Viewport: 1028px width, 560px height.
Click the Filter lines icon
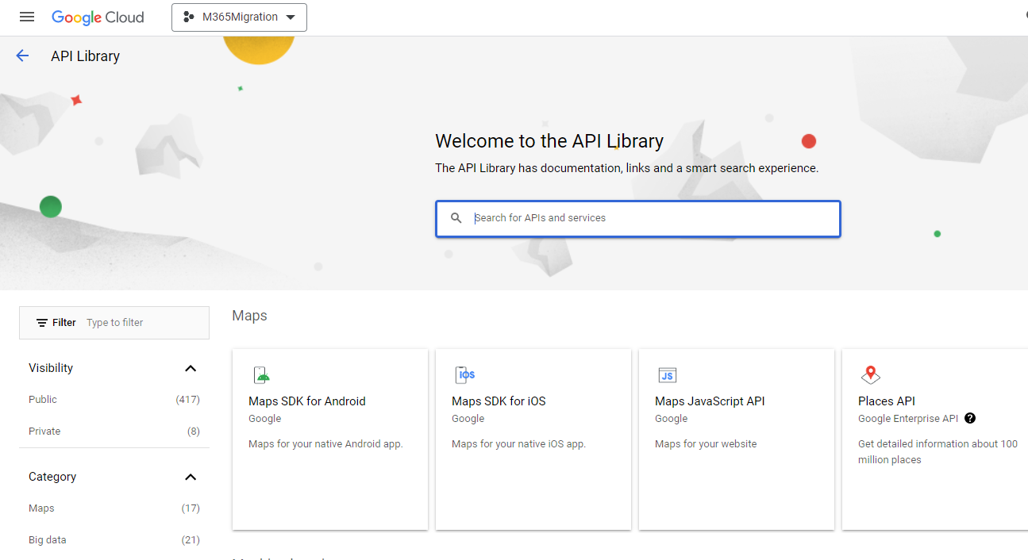[42, 323]
